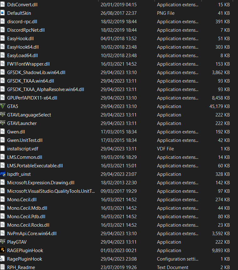Select the file name Mono.Cecil.Mdb.dll
This screenshot has height=270, width=238.
pos(27,208)
